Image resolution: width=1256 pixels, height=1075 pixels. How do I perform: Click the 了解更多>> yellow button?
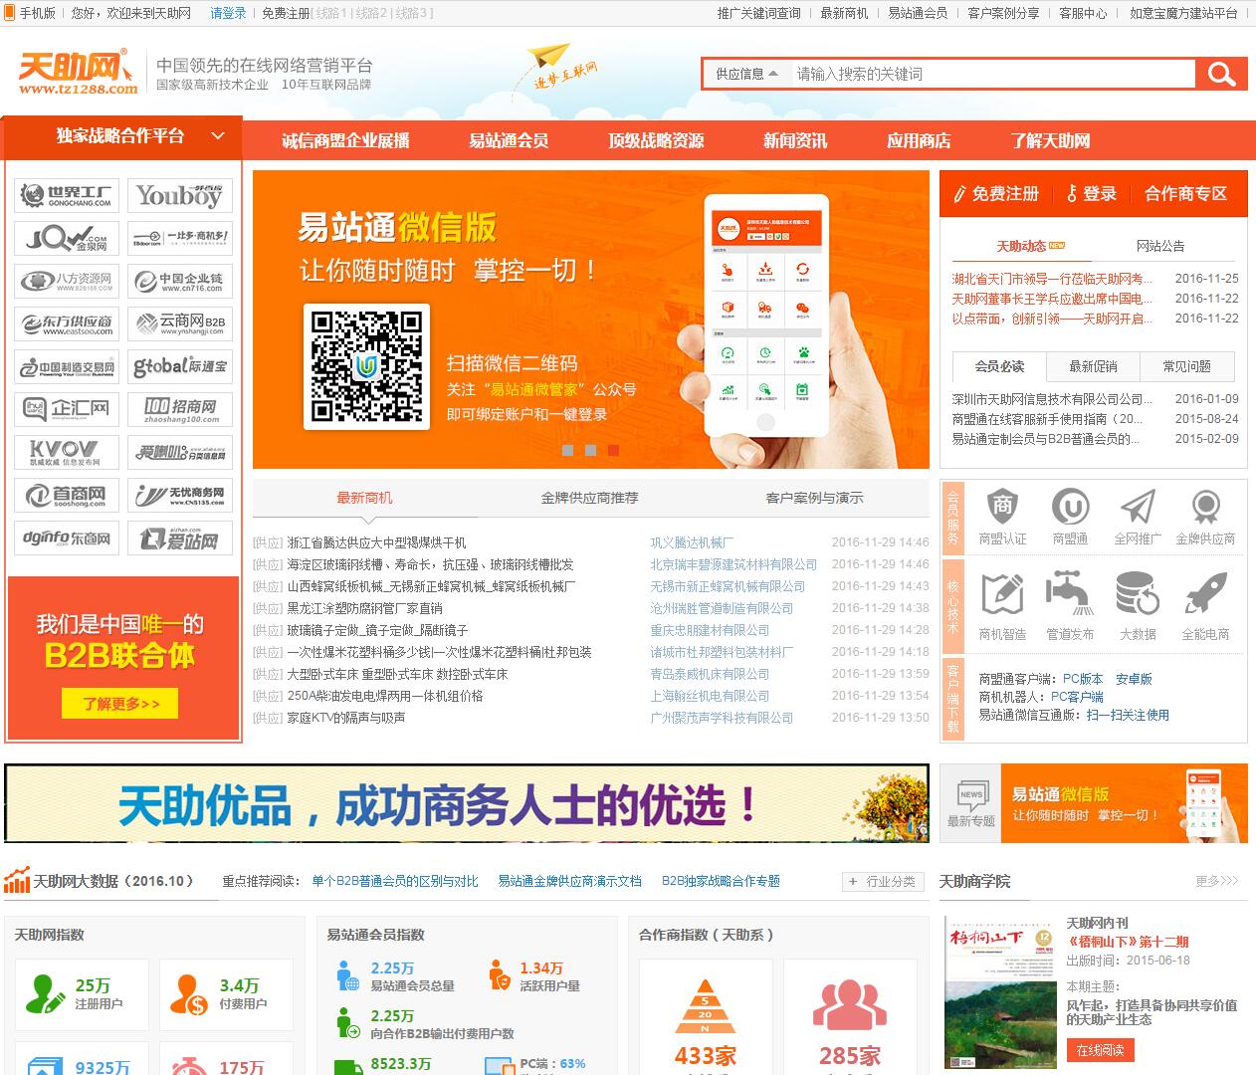point(120,704)
